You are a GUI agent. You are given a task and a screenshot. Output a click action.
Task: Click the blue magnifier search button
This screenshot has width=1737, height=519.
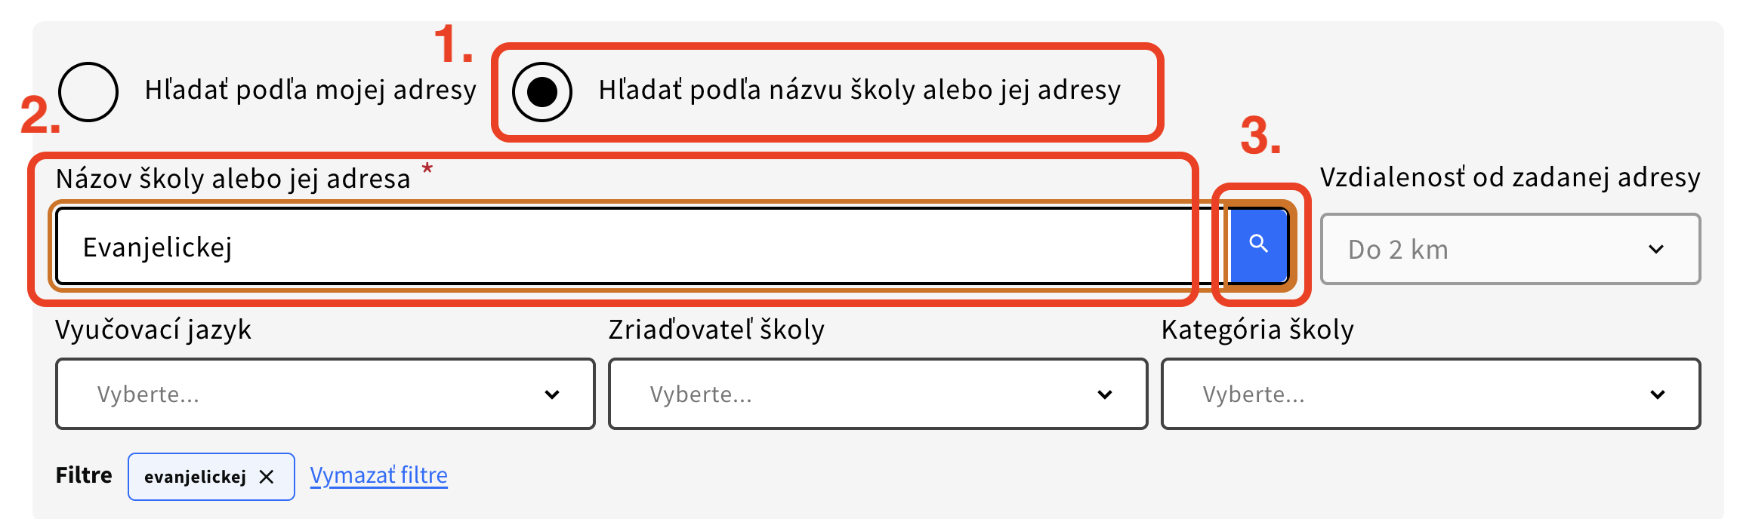pyautogui.click(x=1258, y=244)
